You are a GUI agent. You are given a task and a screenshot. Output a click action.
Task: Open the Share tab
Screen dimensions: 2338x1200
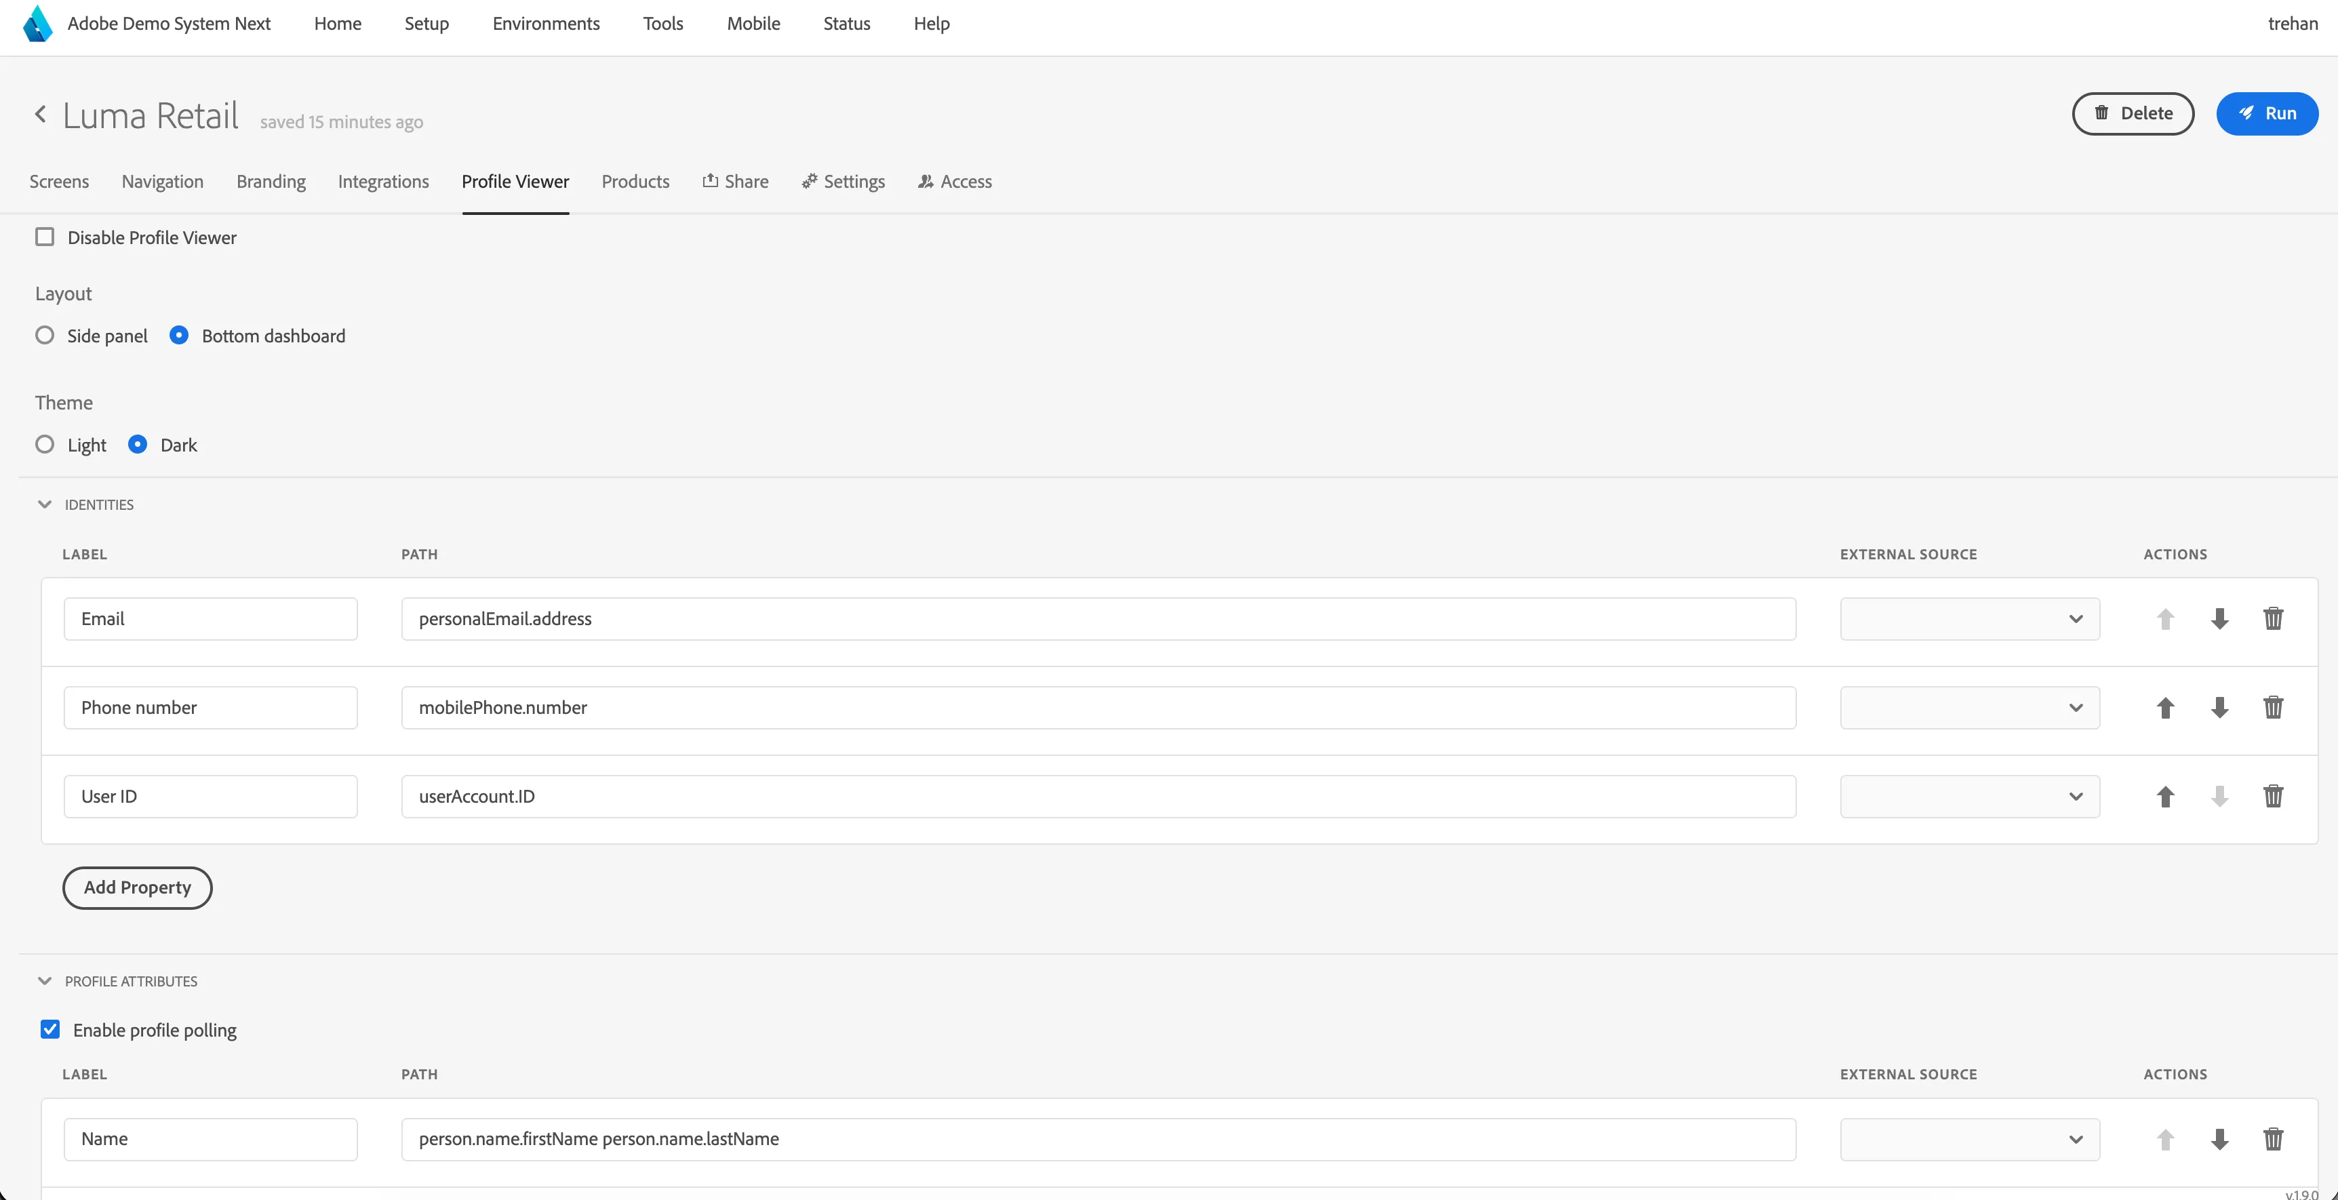735,182
